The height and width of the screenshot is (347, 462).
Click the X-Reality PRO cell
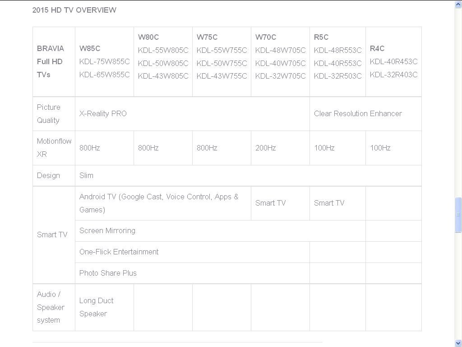click(103, 113)
